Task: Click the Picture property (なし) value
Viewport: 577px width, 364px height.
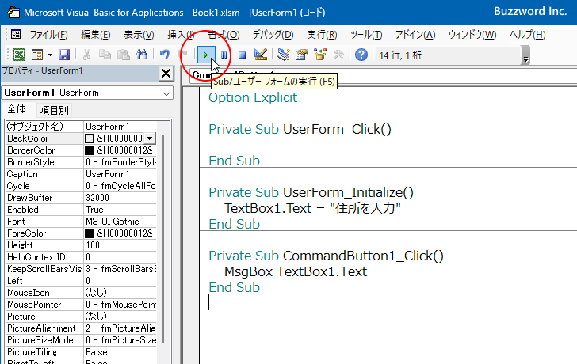Action: click(x=120, y=317)
